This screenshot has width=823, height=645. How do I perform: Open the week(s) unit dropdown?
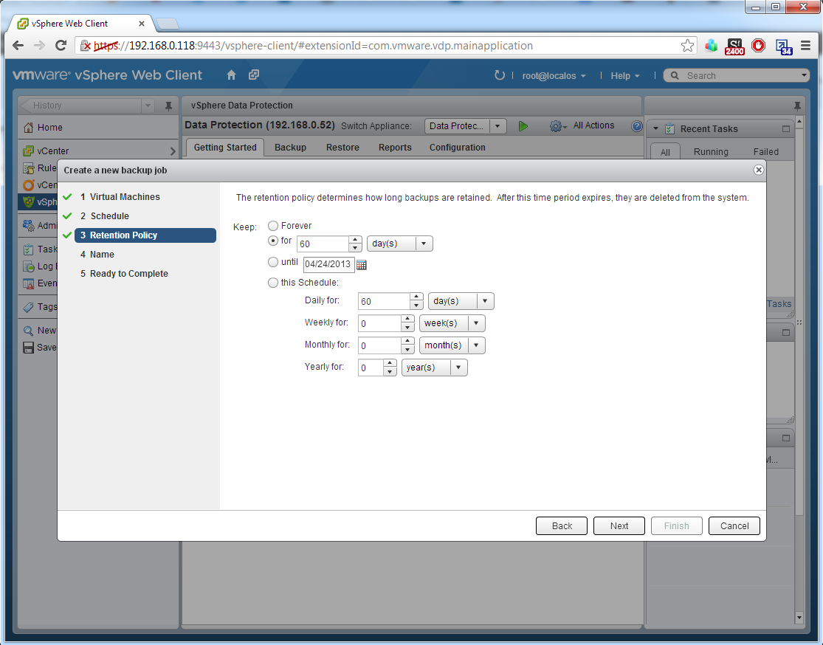pyautogui.click(x=452, y=323)
